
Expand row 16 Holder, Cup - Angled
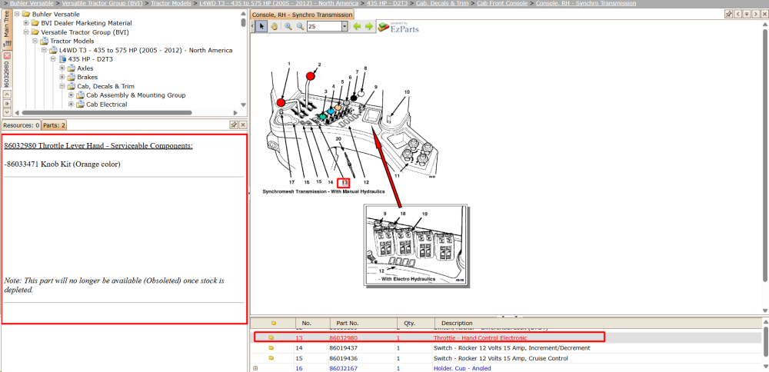(255, 368)
